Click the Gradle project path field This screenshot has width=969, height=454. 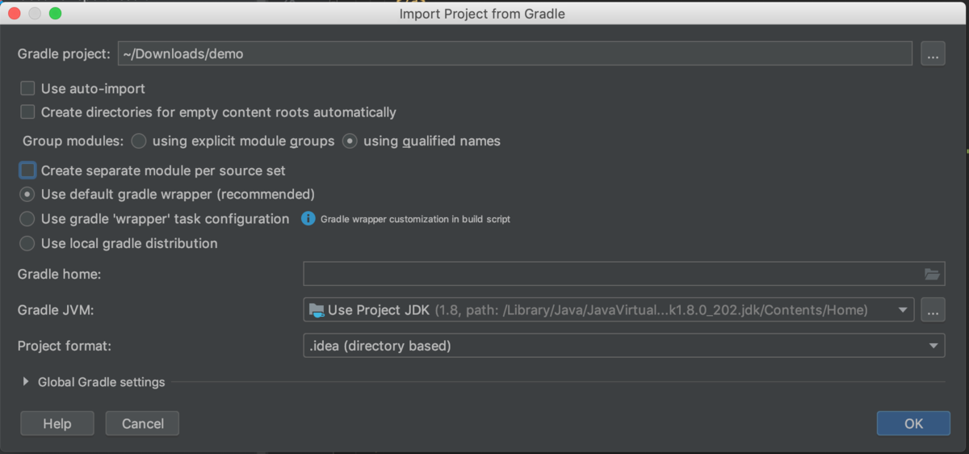pyautogui.click(x=515, y=54)
